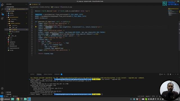Click the Dropbox tray icon

point(137,99)
